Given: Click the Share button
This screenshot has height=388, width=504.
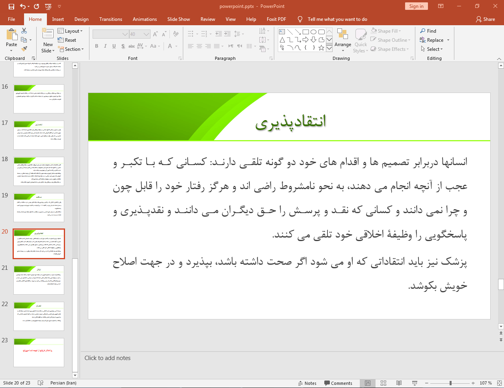Looking at the screenshot, I should [485, 19].
